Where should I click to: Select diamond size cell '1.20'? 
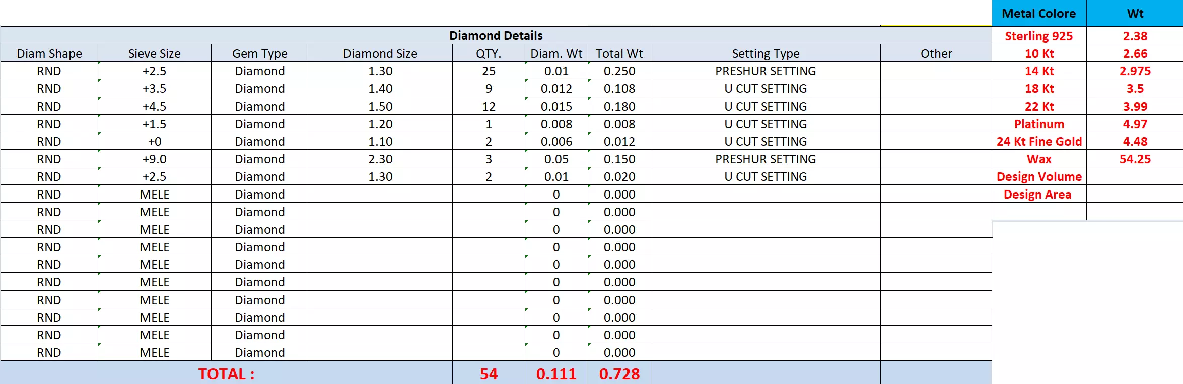(380, 124)
